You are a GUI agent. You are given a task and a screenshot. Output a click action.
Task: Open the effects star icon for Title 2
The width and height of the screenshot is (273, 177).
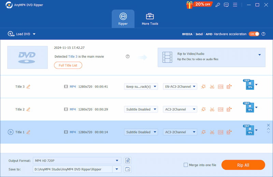point(203,109)
